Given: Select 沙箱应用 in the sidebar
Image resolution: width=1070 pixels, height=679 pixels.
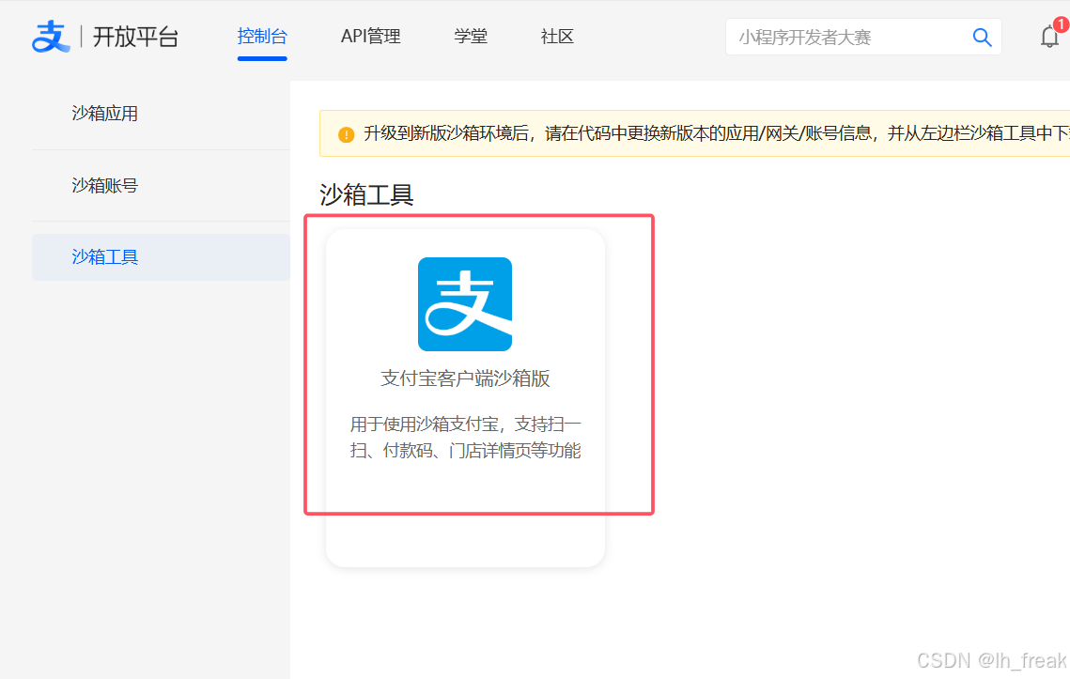Looking at the screenshot, I should click(105, 114).
